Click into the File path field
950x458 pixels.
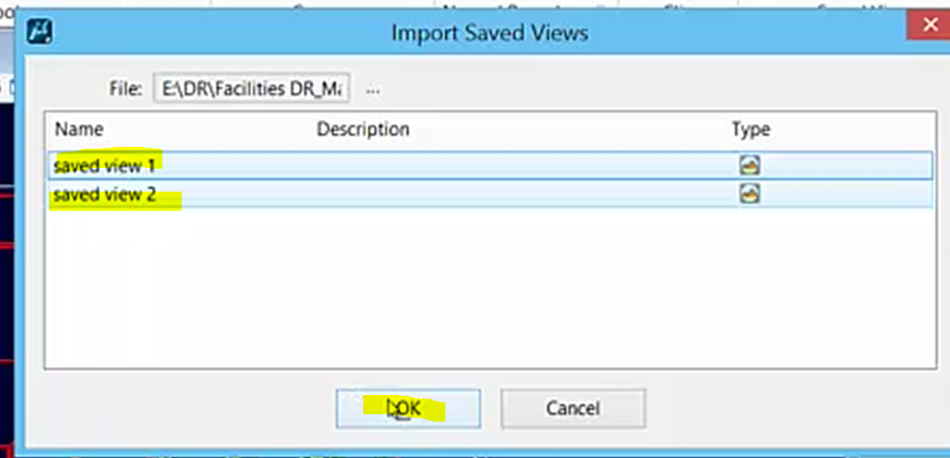(252, 89)
